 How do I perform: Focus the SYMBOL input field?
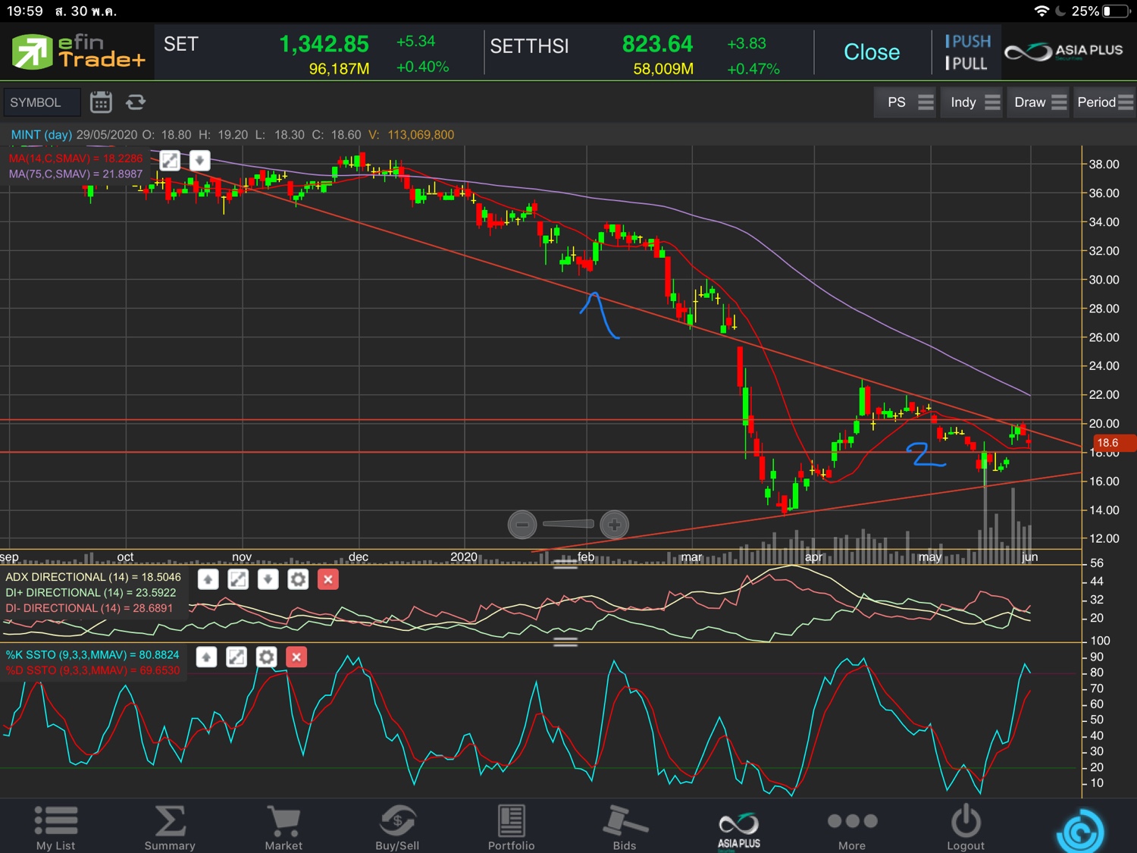tap(42, 102)
